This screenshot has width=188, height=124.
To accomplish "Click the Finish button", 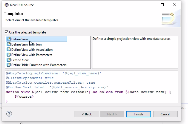I will [x=138, y=114].
